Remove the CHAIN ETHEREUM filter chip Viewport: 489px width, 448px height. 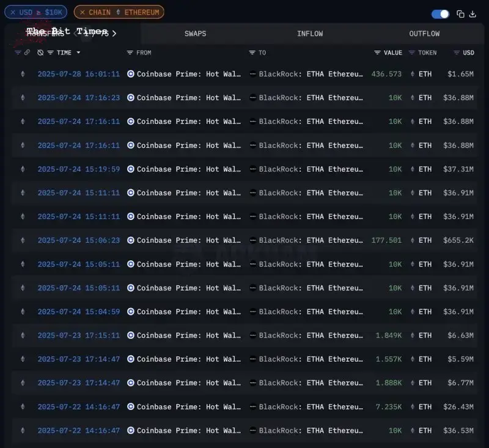(83, 12)
